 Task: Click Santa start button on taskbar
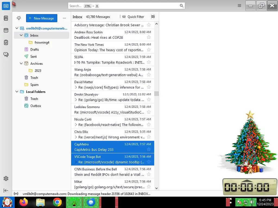[x=7, y=202]
